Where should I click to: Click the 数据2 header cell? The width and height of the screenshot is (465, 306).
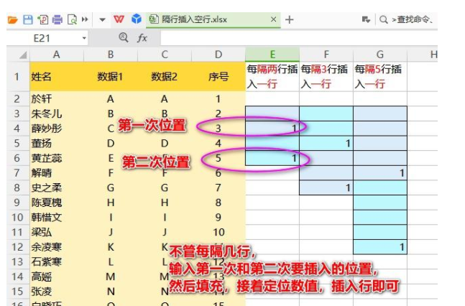coord(165,76)
